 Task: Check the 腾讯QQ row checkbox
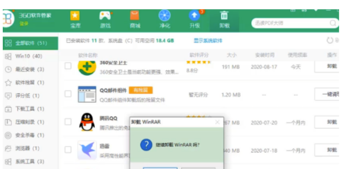(68, 122)
